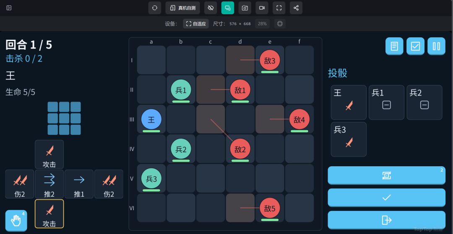Screen dimensions: 453x234
Task: Click the enemy 敌4 token
Action: pyautogui.click(x=299, y=119)
